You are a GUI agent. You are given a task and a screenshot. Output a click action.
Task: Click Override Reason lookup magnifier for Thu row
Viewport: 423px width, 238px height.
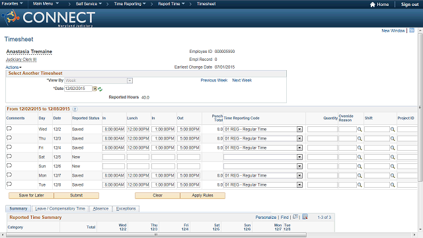[x=360, y=139]
